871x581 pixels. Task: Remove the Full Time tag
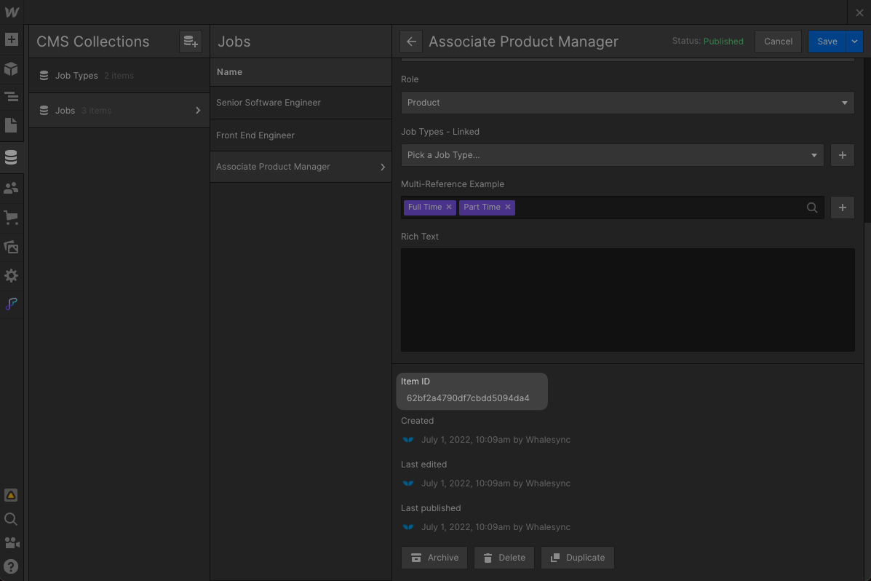click(449, 207)
